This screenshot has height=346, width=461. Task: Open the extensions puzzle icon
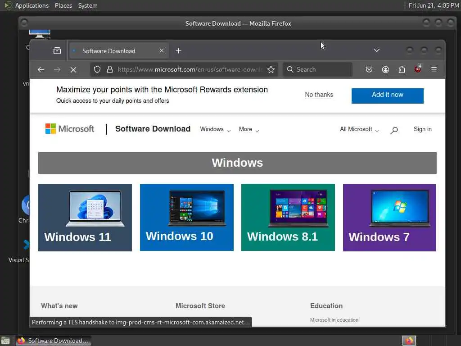[402, 69]
